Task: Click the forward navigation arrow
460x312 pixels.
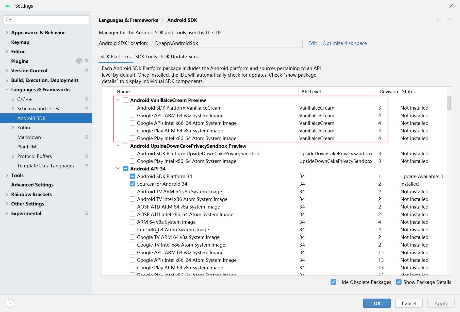Action: (449, 20)
